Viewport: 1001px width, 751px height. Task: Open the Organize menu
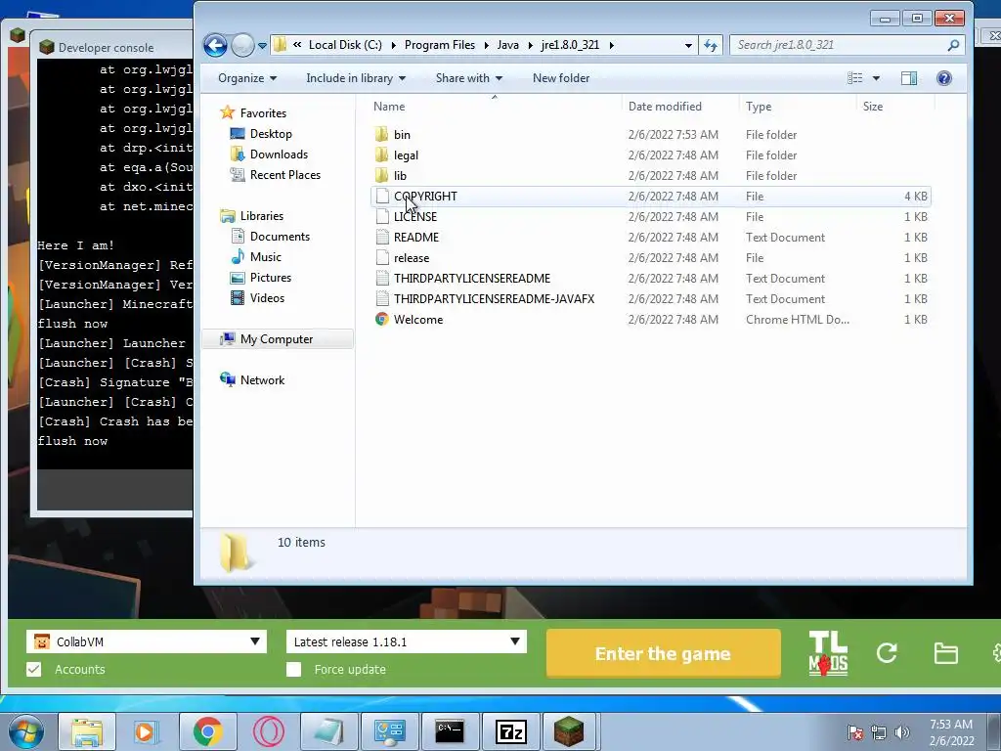247,78
